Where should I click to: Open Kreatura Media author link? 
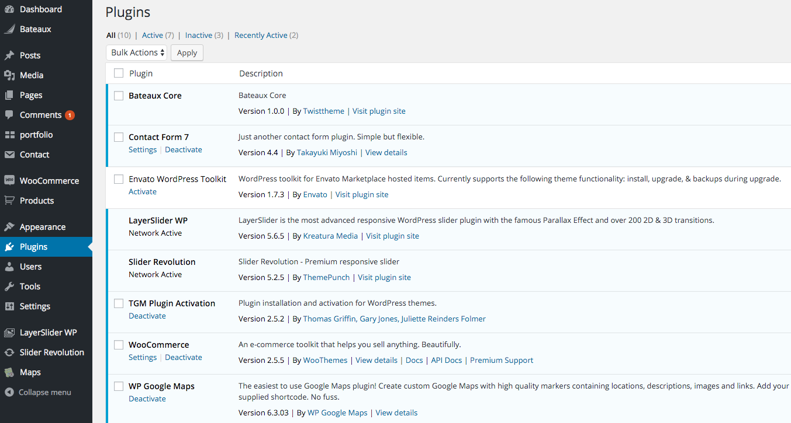(330, 236)
